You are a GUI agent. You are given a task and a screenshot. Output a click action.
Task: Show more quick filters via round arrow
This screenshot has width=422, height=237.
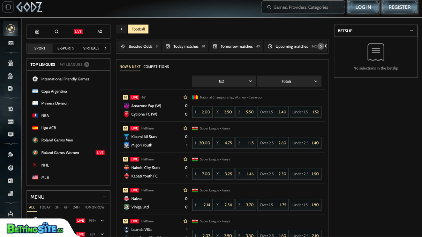321,46
